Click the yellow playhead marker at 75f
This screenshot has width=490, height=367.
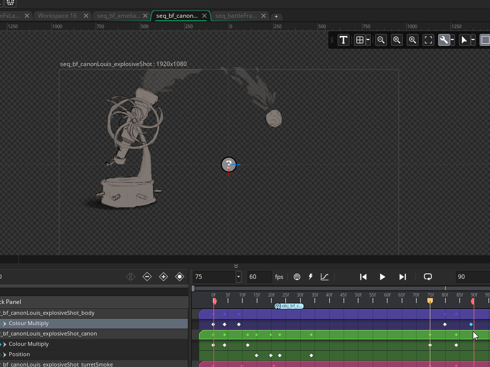point(430,300)
